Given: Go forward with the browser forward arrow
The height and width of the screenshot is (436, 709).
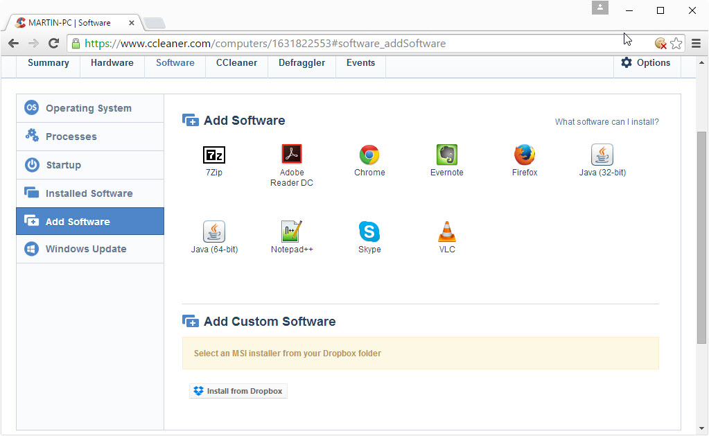Looking at the screenshot, I should tap(33, 44).
